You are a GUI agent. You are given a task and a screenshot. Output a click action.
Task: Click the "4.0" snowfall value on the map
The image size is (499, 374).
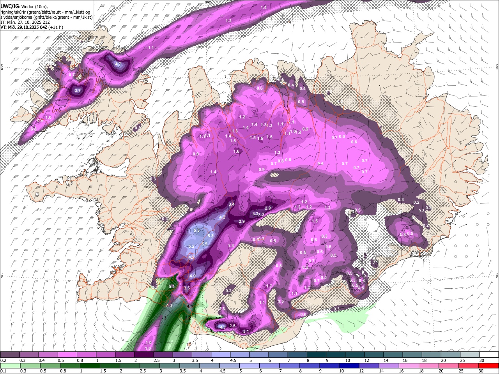193,276
